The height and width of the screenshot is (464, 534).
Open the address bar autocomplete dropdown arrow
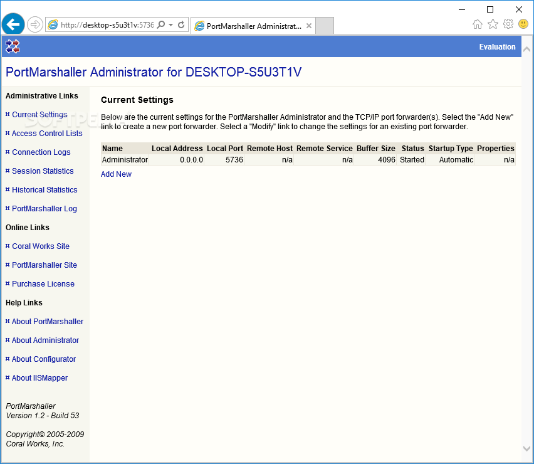(x=171, y=24)
